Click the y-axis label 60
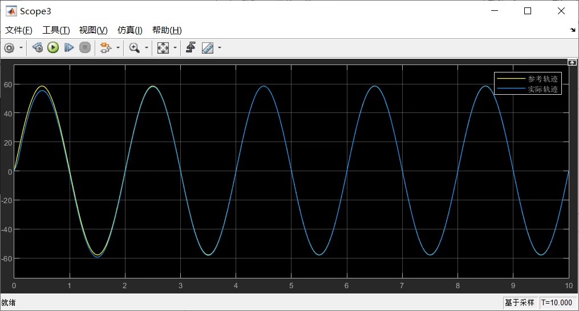Image resolution: width=579 pixels, height=311 pixels. (x=8, y=85)
